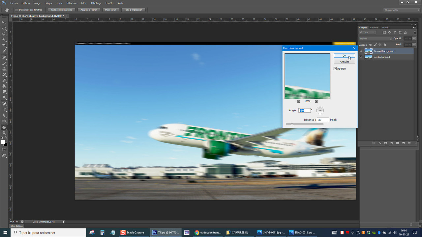Open the layer styles fx menu
This screenshot has height=237, width=422.
pyautogui.click(x=380, y=143)
